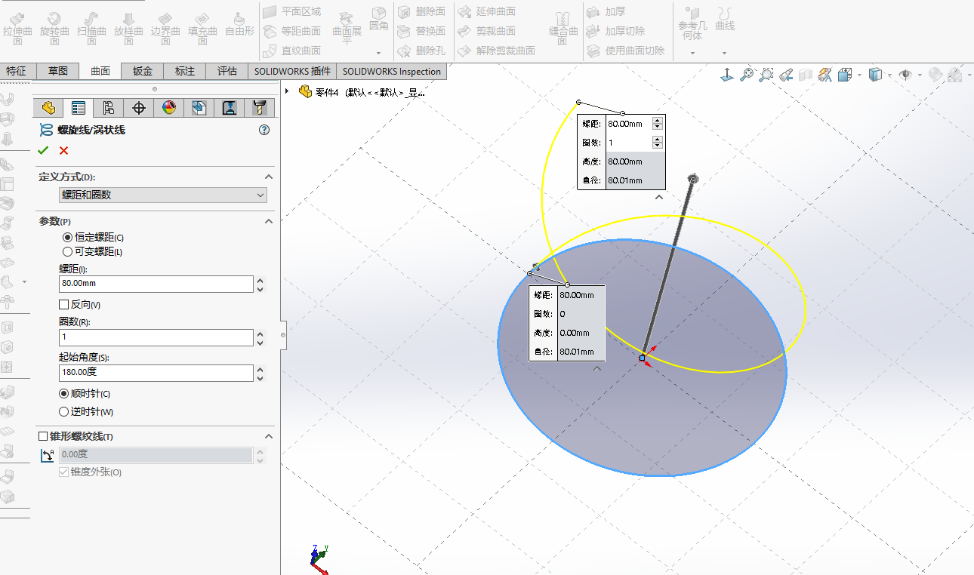The width and height of the screenshot is (974, 575).
Task: Click the 圈数 spinner in the upper callout
Action: [x=658, y=142]
